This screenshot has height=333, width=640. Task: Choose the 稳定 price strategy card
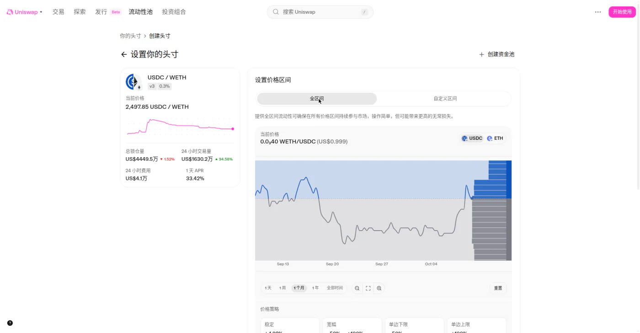click(290, 325)
